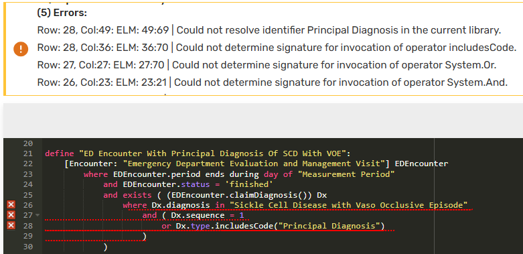The image size is (523, 254).
Task: Click the System.And operator error message
Action: pos(272,82)
